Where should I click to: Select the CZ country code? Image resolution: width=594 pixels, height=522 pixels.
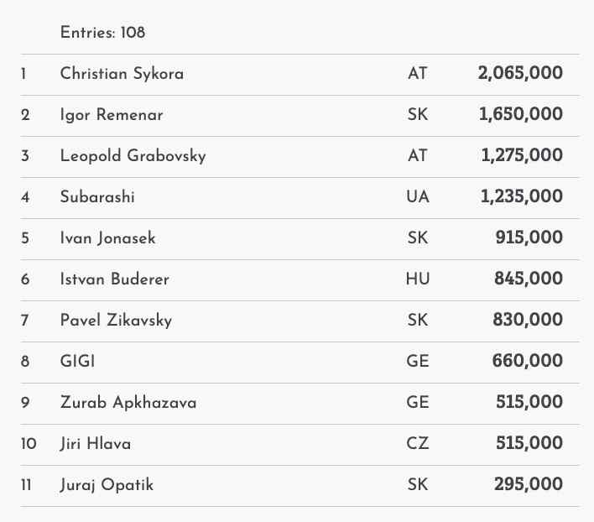coord(417,444)
